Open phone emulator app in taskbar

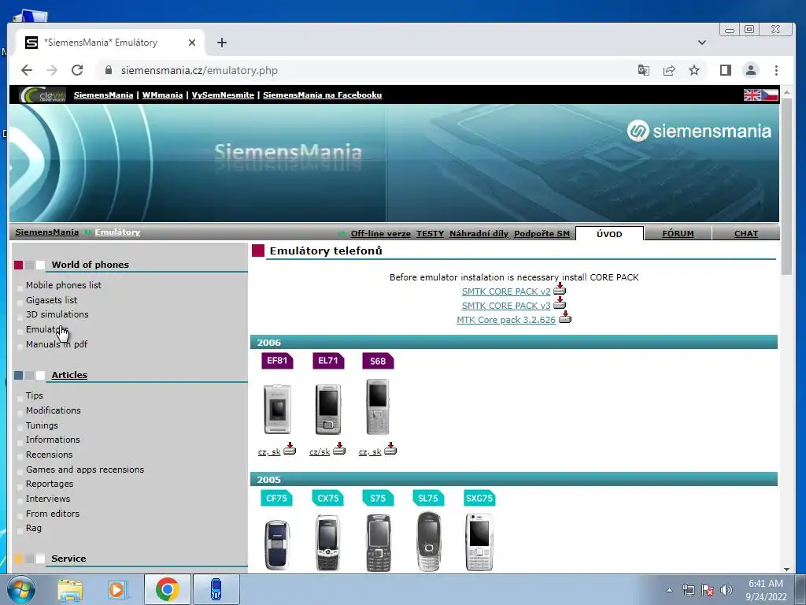(216, 589)
